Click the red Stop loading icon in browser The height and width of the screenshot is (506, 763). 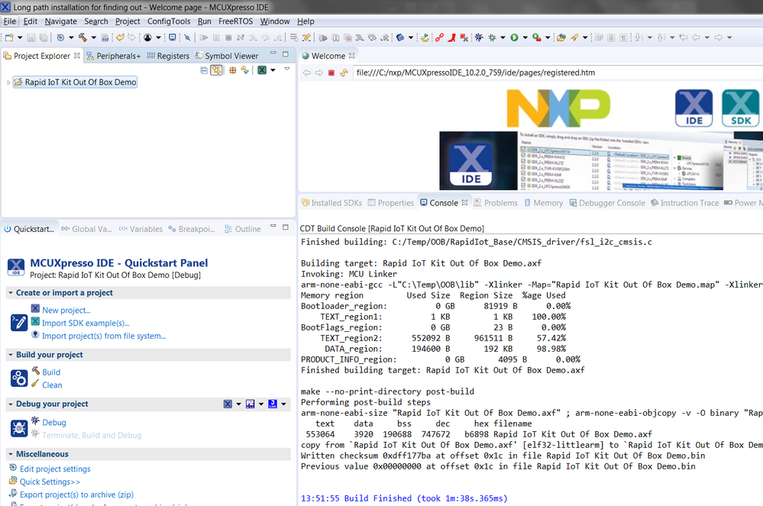pyautogui.click(x=331, y=73)
